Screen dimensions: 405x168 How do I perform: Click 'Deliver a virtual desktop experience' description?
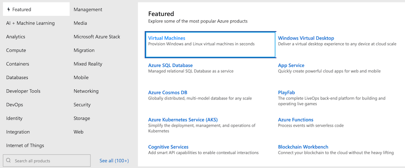pos(337,44)
